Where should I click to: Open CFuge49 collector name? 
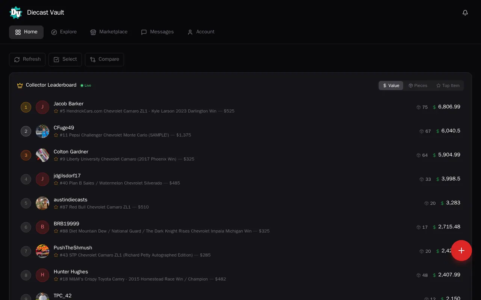click(64, 128)
